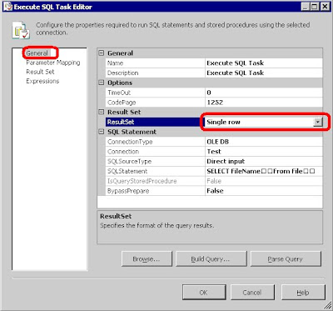Viewport: 333px width, 311px height.
Task: Click the SQLSourceType value Direct input
Action: [264, 162]
